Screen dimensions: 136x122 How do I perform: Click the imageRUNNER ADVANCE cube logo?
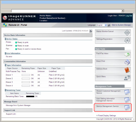click(x=5, y=18)
